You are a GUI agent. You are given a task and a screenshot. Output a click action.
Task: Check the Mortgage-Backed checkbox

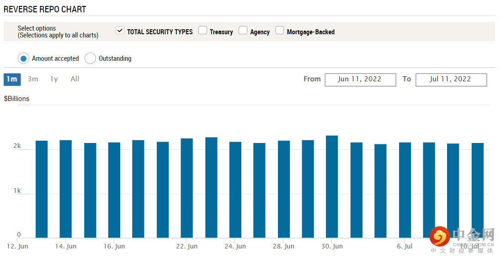click(280, 31)
